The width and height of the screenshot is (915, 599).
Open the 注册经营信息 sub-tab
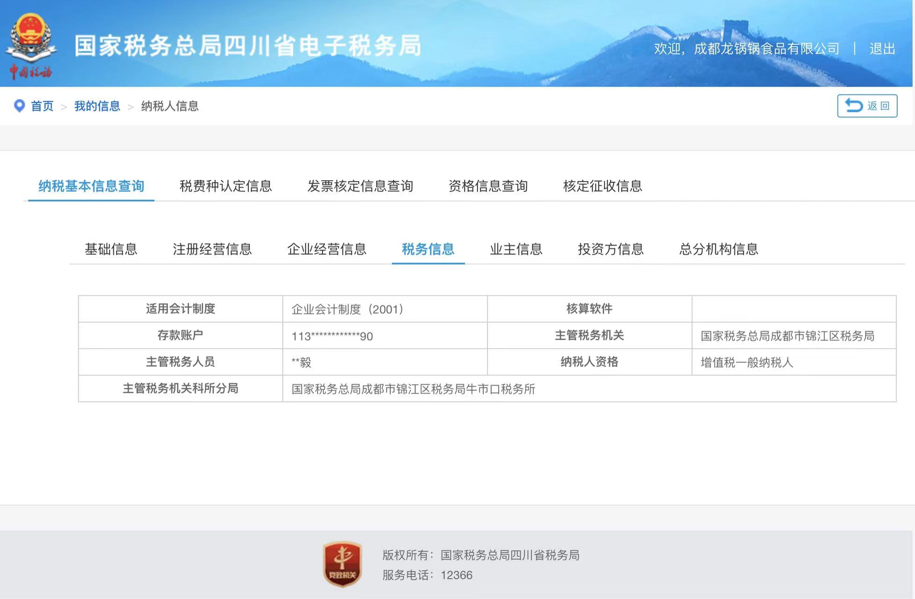pos(212,249)
